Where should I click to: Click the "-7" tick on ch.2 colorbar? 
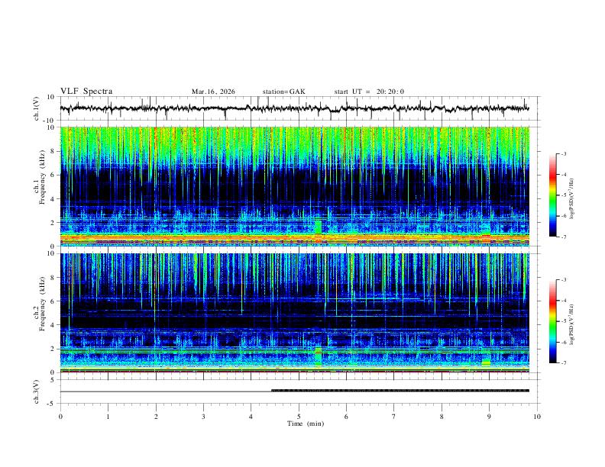(563, 363)
